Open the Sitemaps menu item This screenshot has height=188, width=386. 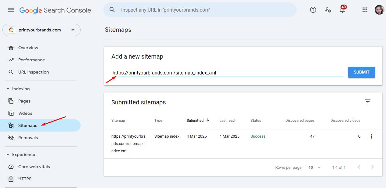point(40,125)
